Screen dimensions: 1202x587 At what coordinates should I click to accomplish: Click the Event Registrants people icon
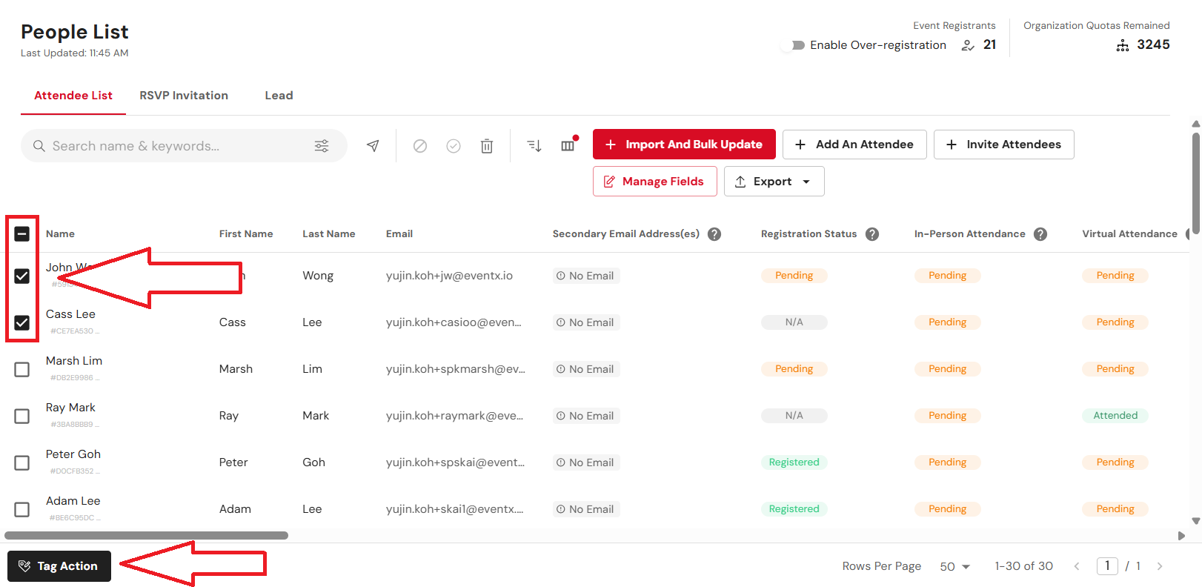coord(968,45)
